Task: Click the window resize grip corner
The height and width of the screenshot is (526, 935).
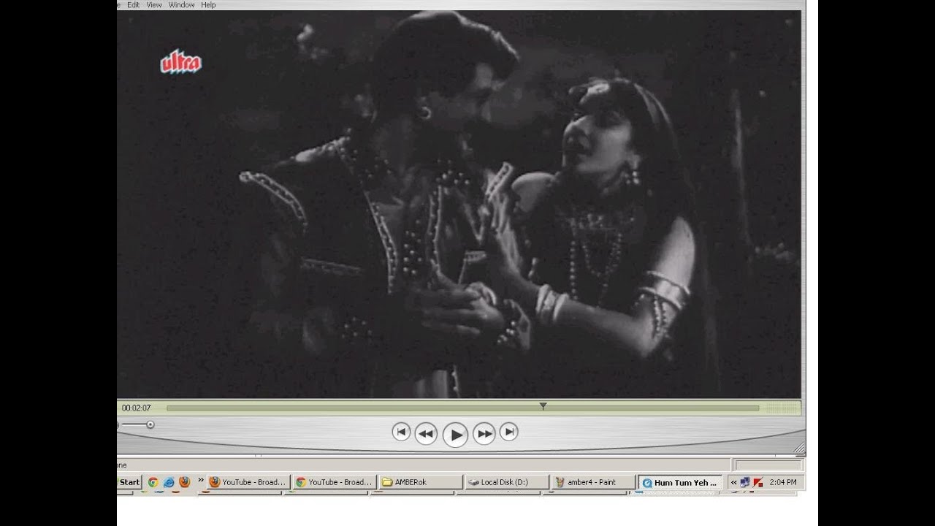Action: (800, 449)
